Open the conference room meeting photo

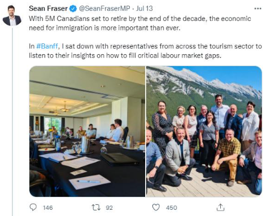point(87,131)
